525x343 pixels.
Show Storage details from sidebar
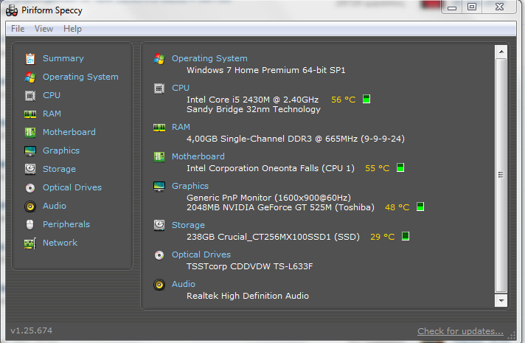[x=59, y=169]
